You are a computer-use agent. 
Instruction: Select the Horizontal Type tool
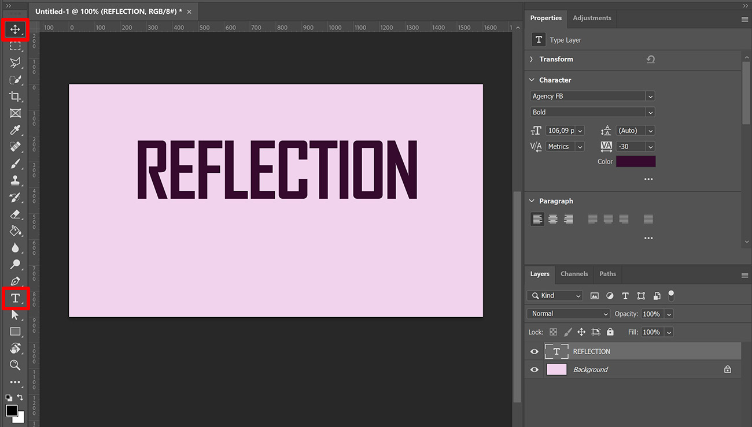15,298
